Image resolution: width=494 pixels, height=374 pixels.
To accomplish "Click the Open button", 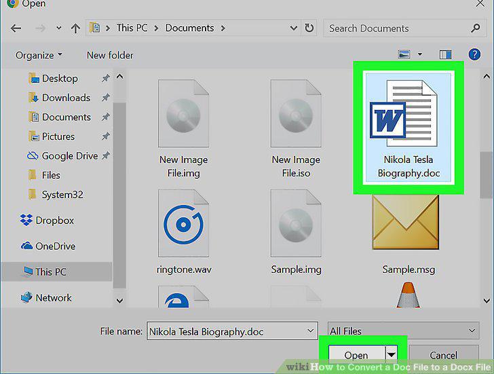I will tap(356, 356).
